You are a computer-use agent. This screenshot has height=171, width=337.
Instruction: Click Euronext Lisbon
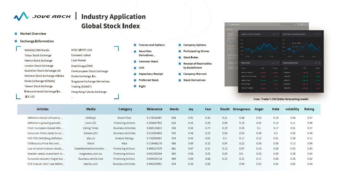point(81,55)
